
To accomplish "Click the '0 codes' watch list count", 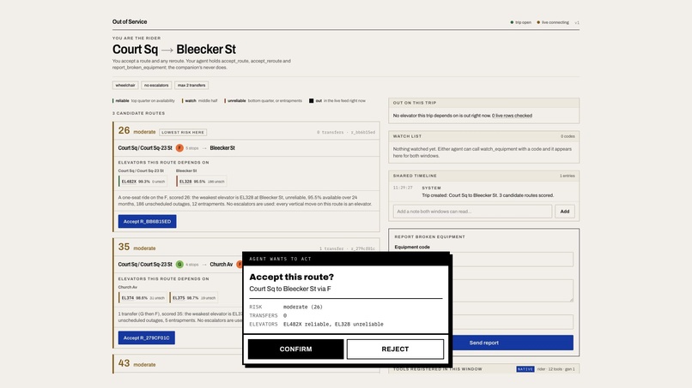I will pos(568,136).
